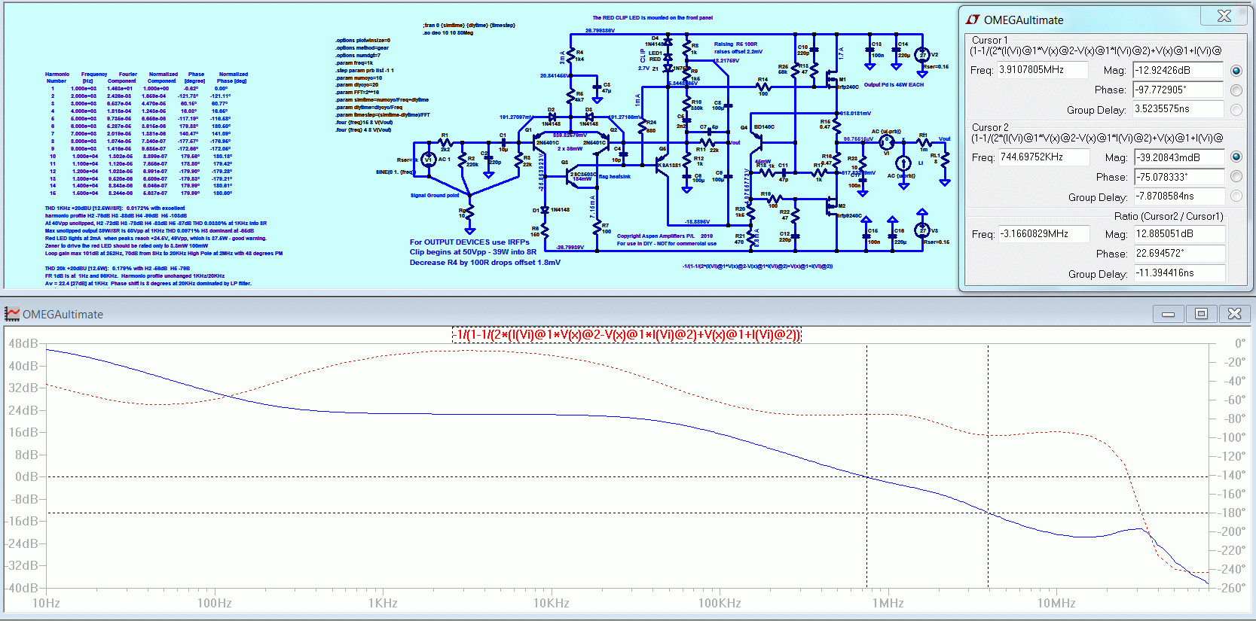The image size is (1256, 621).
Task: Click the 1KHz label on frequency axis
Action: point(383,603)
